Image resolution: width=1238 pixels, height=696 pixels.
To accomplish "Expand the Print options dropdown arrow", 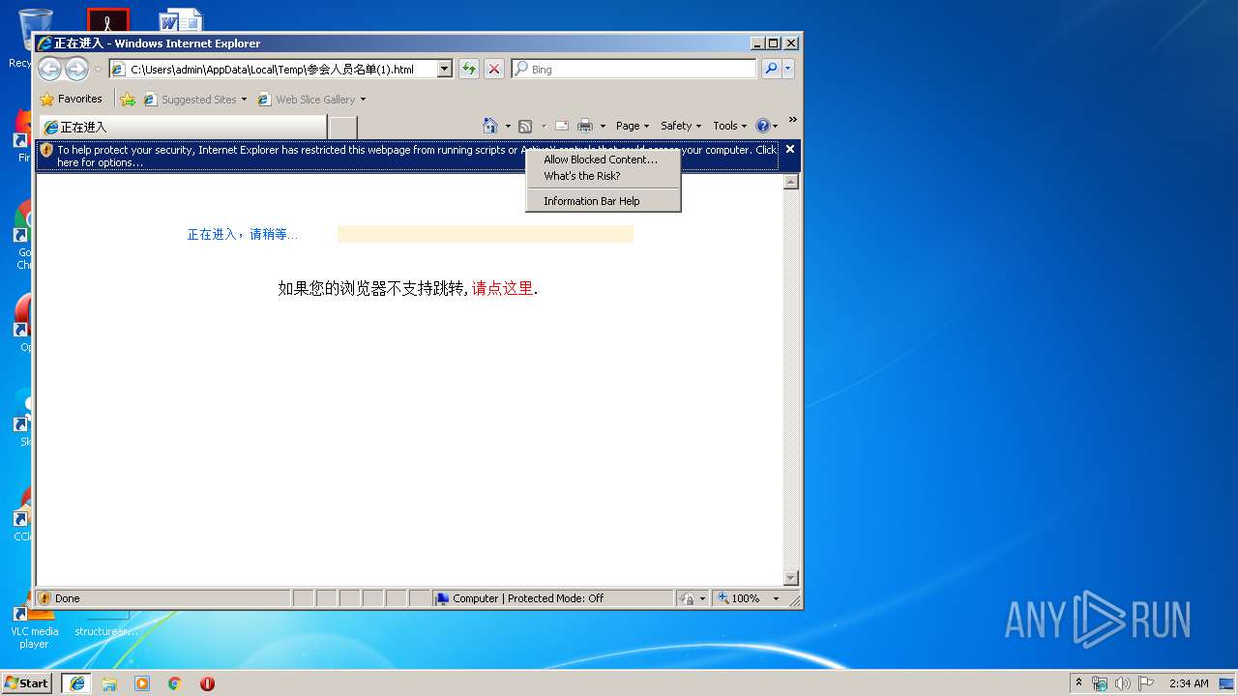I will [603, 126].
